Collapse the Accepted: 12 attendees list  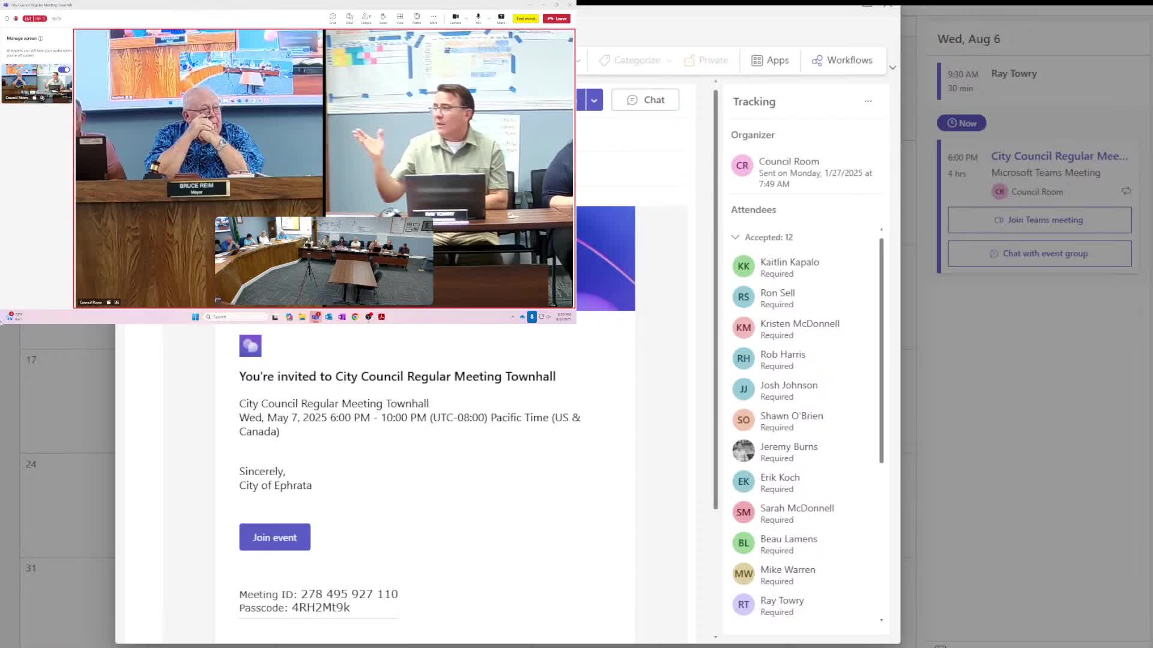[x=735, y=237]
